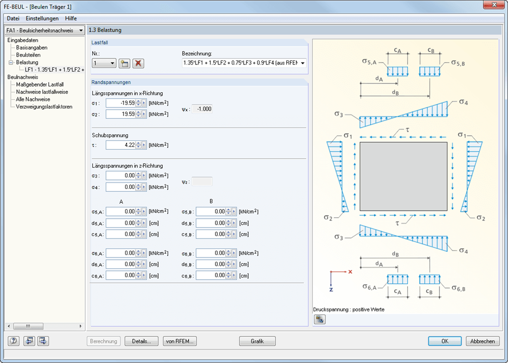The width and height of the screenshot is (508, 363).
Task: Open help via question mark icon
Action: tap(13, 341)
